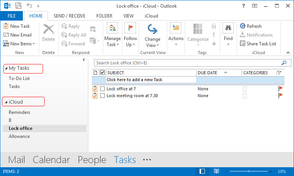
Task: Open the FILE menu
Action: (x=11, y=16)
